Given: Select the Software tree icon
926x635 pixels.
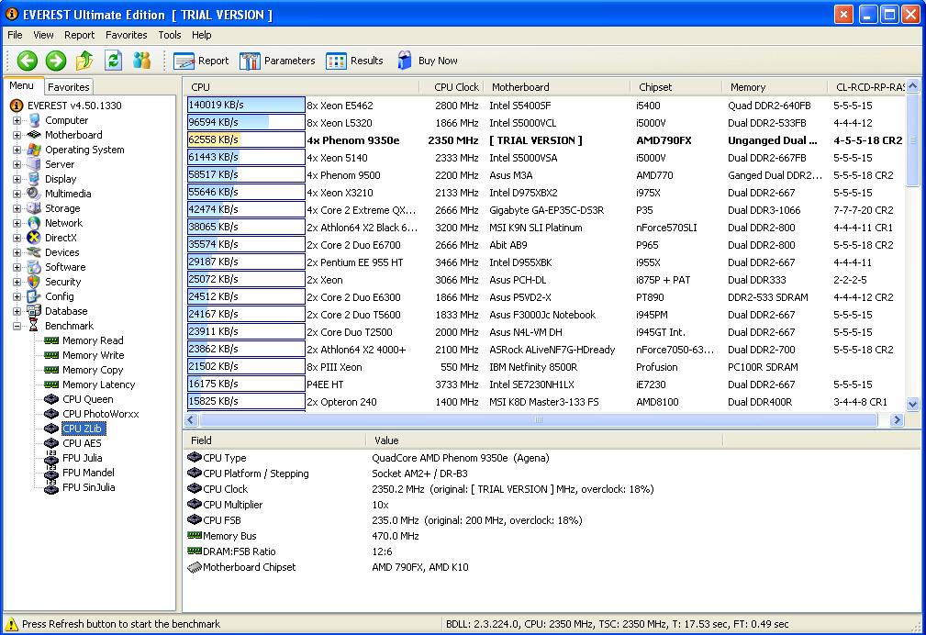Looking at the screenshot, I should [34, 267].
